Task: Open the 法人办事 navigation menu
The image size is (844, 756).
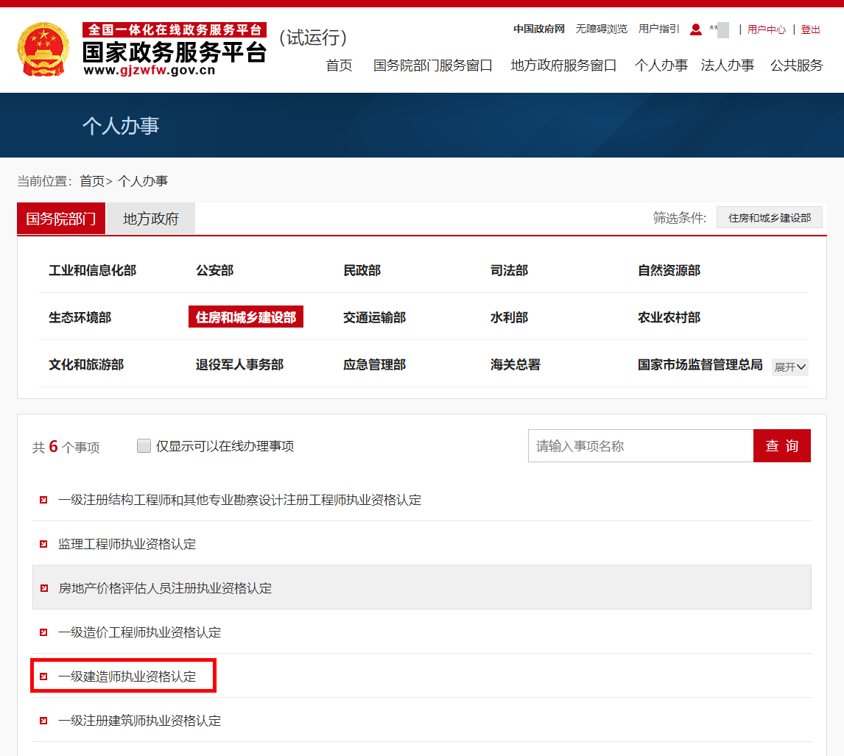Action: pyautogui.click(x=727, y=65)
